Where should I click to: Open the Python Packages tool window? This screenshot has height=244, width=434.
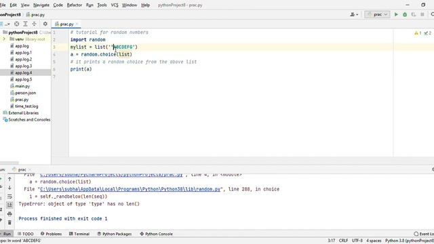pos(115,234)
